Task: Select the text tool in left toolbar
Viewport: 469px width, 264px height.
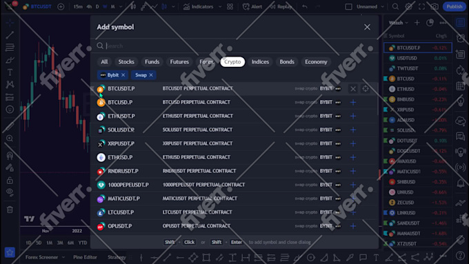Action: [10, 72]
